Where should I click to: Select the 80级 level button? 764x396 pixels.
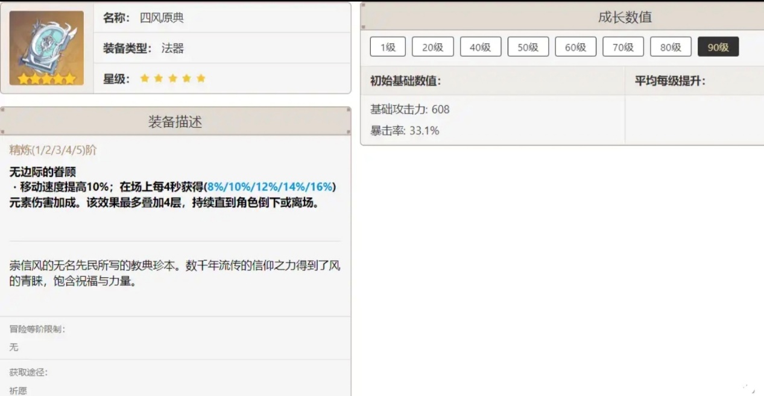(x=671, y=47)
